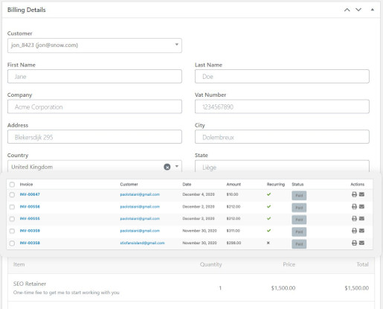This screenshot has width=383, height=309.
Task: Open customer email for INV-00647
Action: [x=140, y=194]
